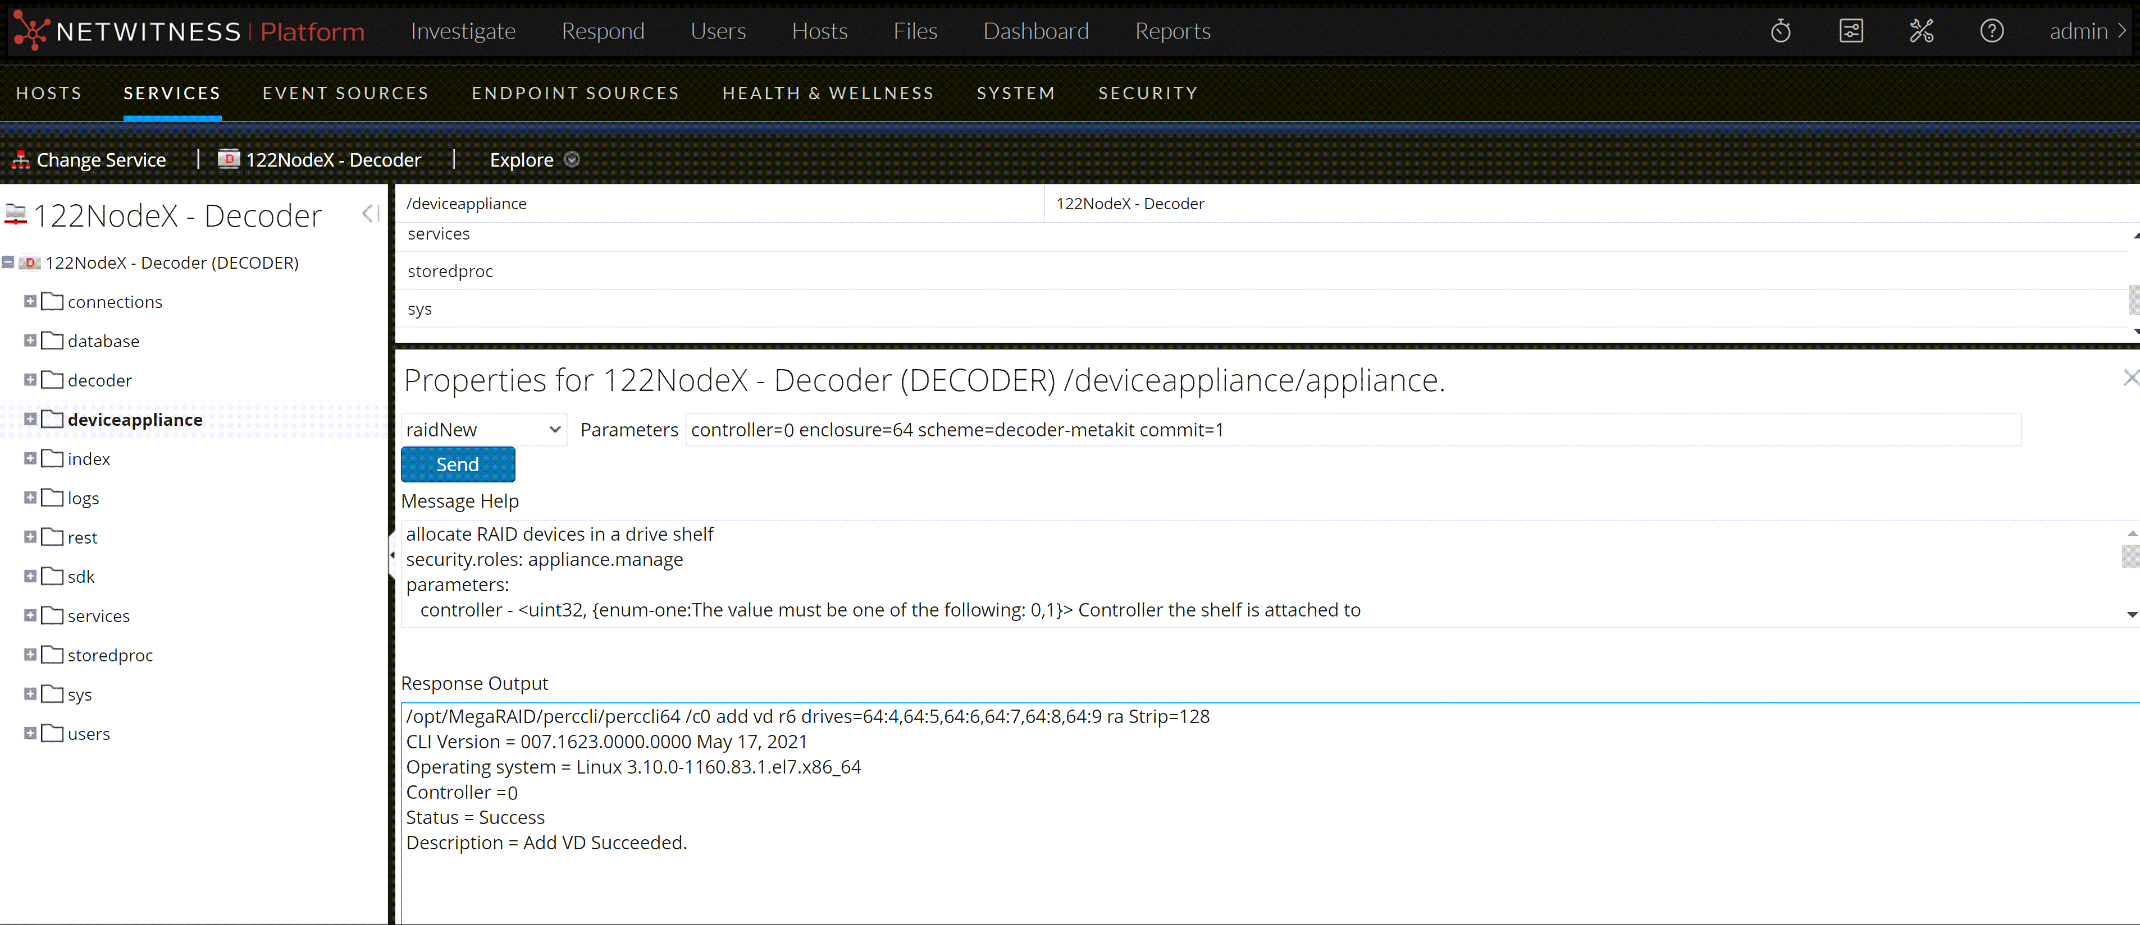
Task: Expand the sdk folder node
Action: [30, 576]
